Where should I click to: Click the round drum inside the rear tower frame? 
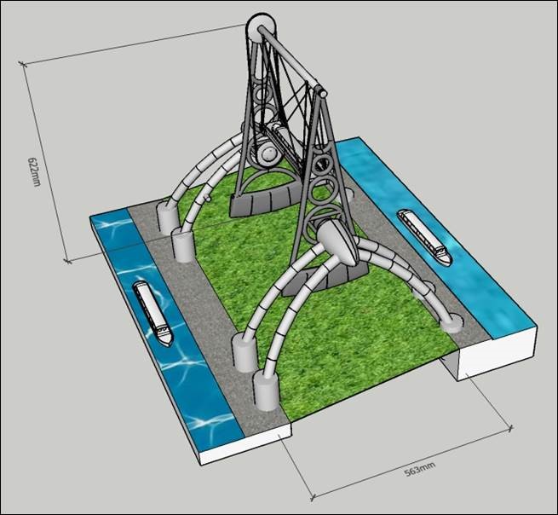pyautogui.click(x=267, y=154)
